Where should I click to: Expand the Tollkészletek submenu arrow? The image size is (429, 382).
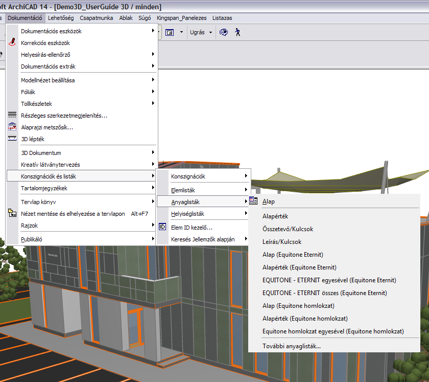point(153,103)
